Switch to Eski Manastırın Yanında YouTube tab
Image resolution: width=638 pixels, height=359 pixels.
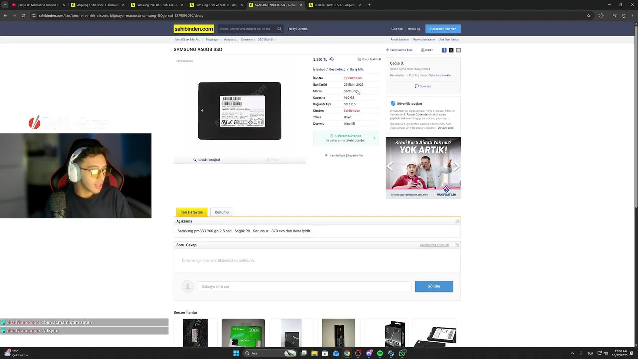[x=38, y=5]
